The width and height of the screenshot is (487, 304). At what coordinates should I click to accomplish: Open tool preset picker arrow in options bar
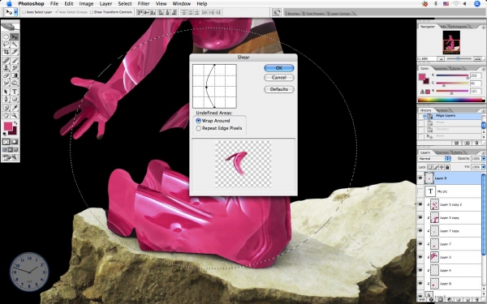tap(15, 12)
